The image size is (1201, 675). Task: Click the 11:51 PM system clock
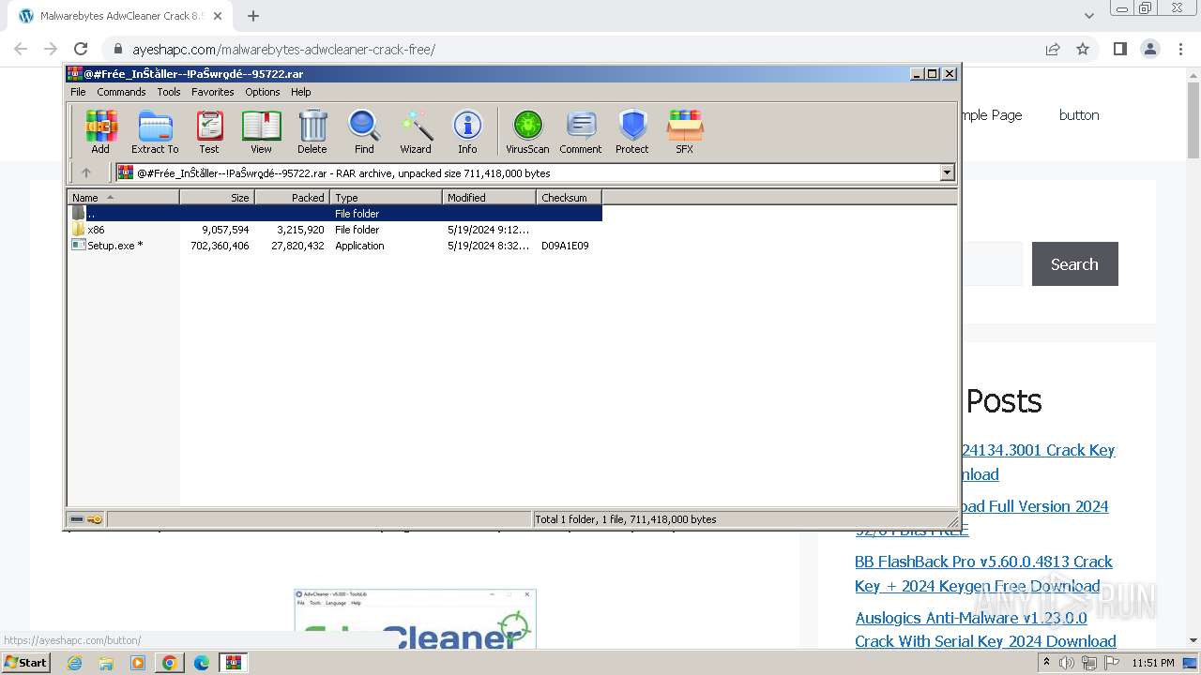1153,663
